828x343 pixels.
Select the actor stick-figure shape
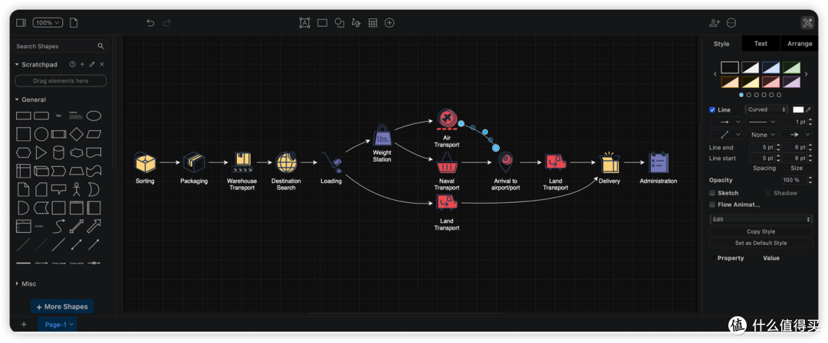click(x=77, y=189)
